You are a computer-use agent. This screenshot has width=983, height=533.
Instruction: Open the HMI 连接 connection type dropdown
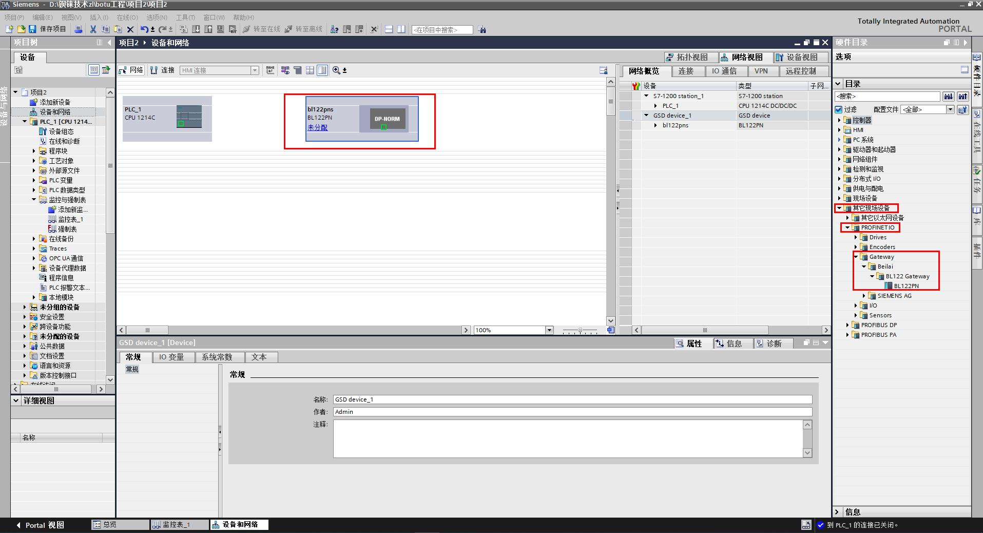(255, 70)
